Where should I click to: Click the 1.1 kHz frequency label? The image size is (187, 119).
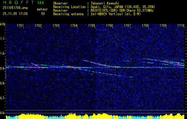(x=2, y=39)
